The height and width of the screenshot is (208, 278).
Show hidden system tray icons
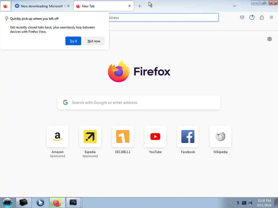click(231, 203)
